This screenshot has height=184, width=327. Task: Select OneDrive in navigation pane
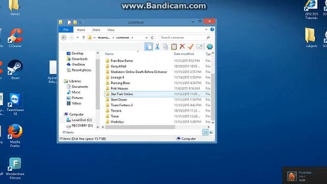[x=78, y=64]
